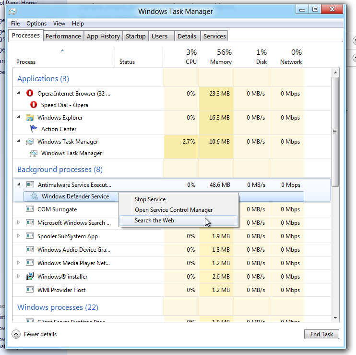Select the COM Surrogate process name
This screenshot has height=355, width=356.
[57, 209]
